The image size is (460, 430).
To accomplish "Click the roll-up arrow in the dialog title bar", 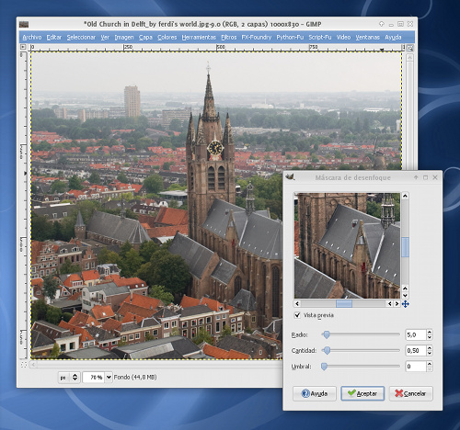I will point(416,177).
